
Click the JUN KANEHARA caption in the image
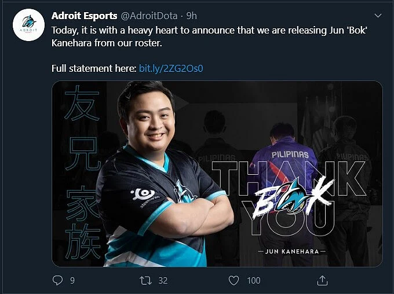pos(292,251)
